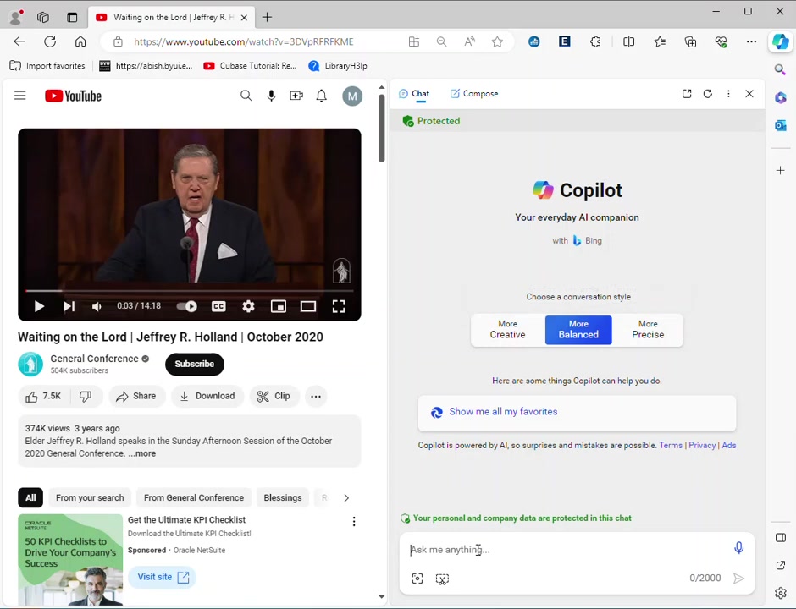The height and width of the screenshot is (609, 796).
Task: Select the More Creative conversation style
Action: point(507,329)
